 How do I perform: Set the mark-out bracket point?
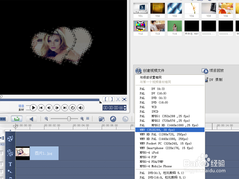coord(112,99)
